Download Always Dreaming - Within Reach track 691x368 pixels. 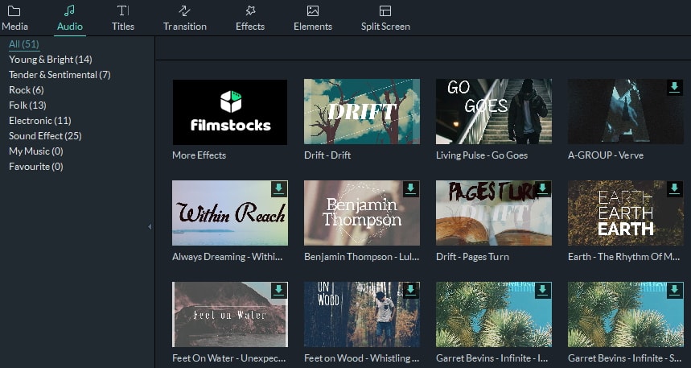279,189
